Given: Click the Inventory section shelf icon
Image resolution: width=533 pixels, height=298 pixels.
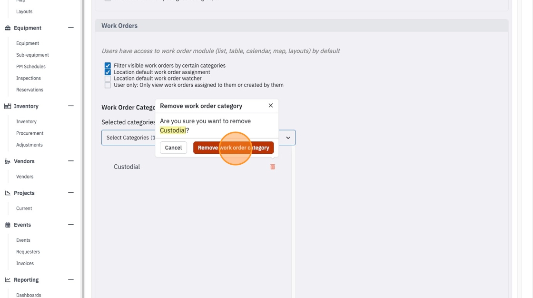Looking at the screenshot, I should point(8,106).
